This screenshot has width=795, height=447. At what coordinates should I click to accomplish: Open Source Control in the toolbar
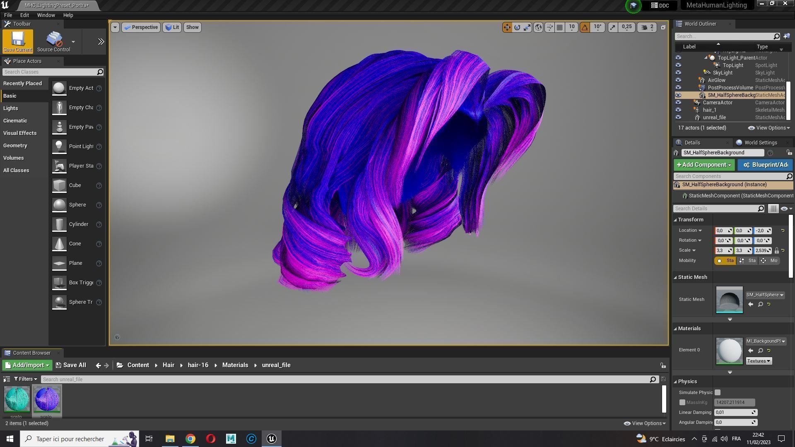[x=54, y=41]
